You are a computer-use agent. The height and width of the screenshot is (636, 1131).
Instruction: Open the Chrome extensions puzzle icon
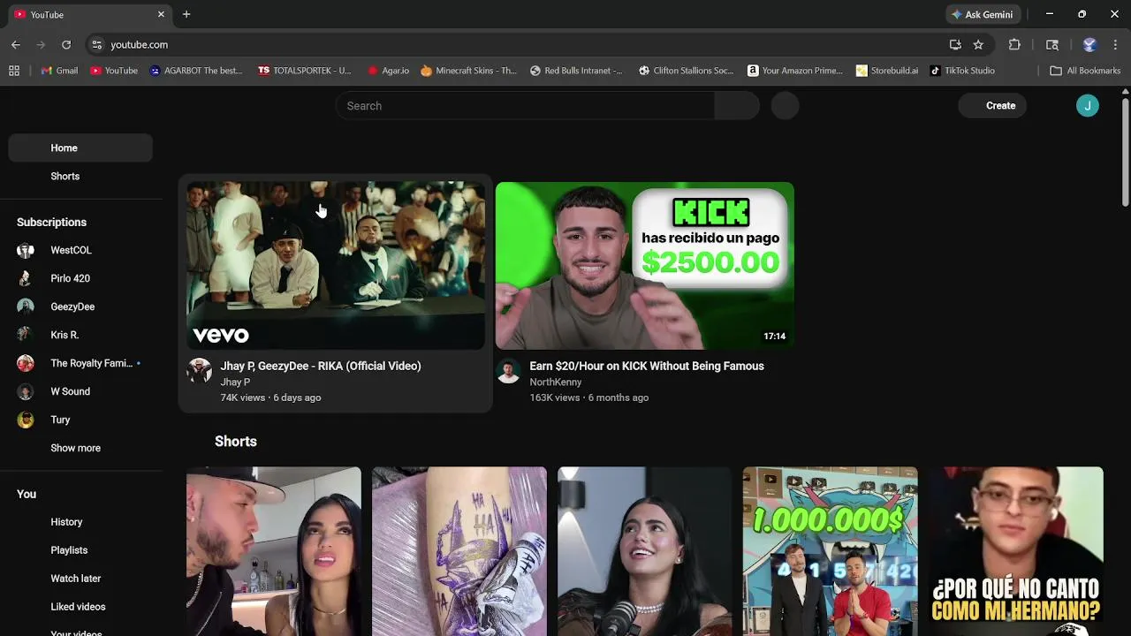point(1014,44)
